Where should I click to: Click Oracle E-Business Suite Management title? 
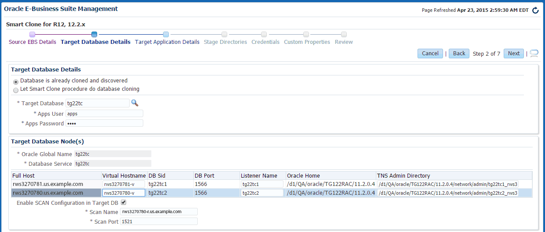click(61, 9)
